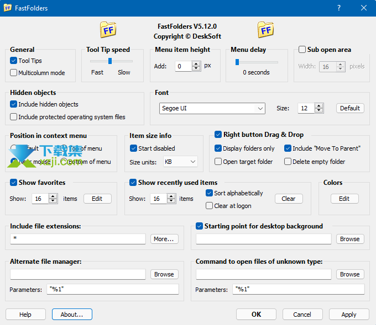
Task: Edit the Colors settings
Action: (344, 199)
